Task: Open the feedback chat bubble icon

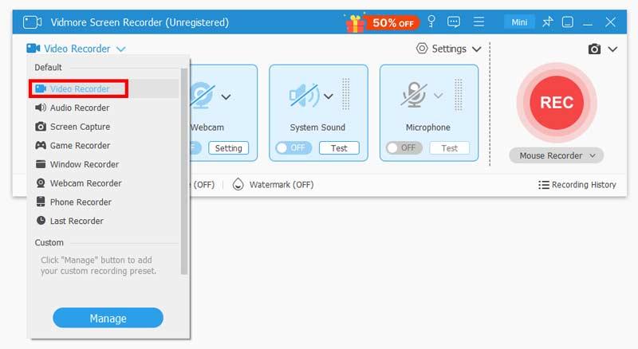Action: [455, 22]
